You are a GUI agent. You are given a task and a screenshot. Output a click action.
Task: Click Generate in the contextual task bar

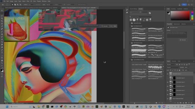(x=105, y=26)
